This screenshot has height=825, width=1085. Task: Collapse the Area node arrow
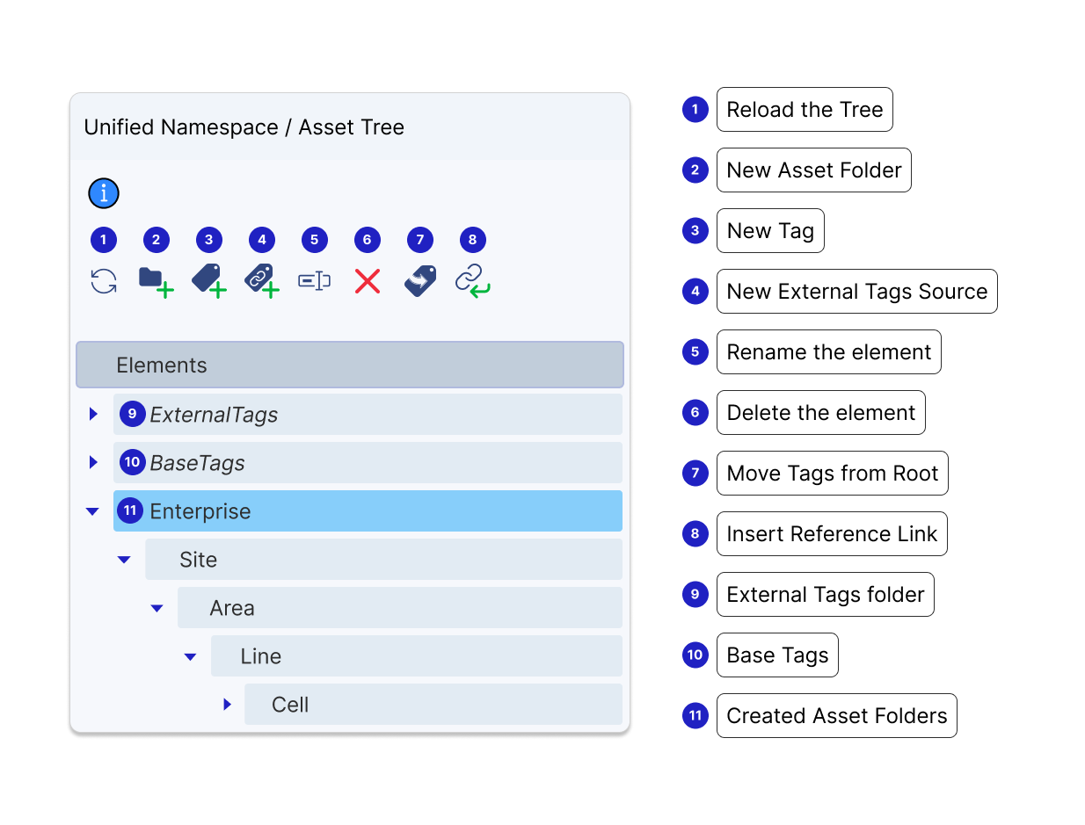(x=157, y=608)
